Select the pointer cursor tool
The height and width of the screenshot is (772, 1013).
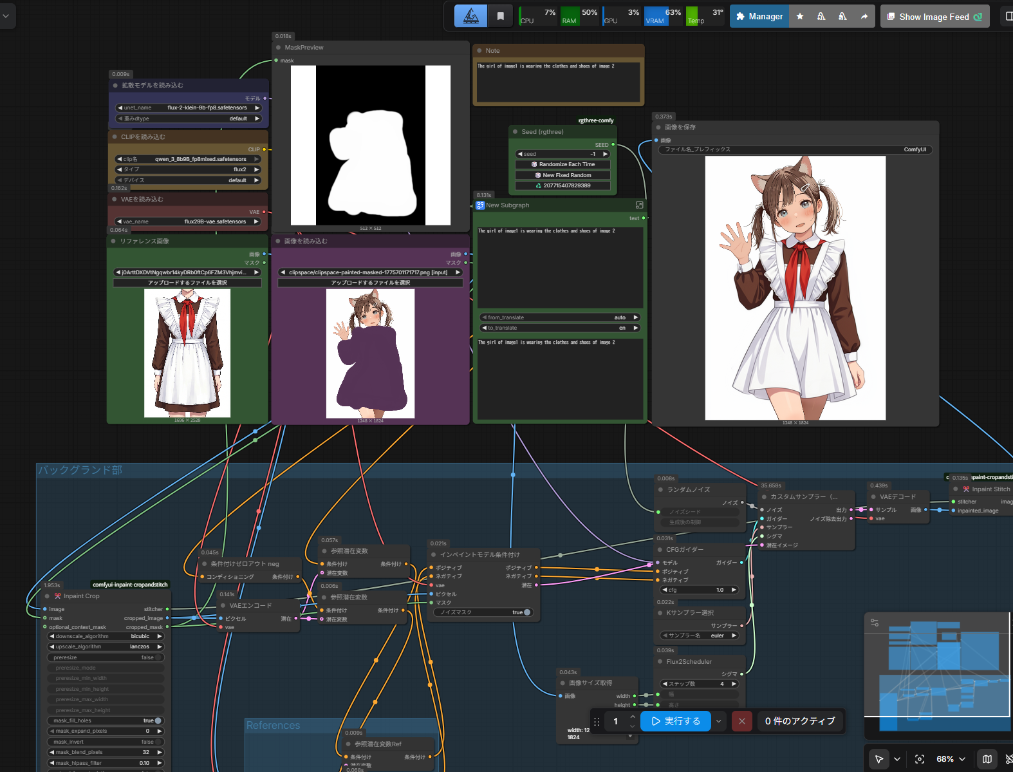click(878, 759)
